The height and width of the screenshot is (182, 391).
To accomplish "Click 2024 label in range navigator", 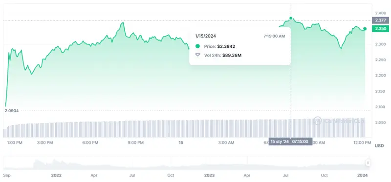I will (x=362, y=175).
